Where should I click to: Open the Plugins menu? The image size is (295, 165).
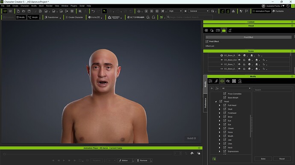coord(74,6)
